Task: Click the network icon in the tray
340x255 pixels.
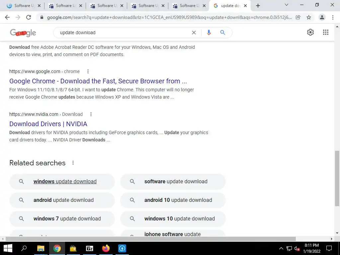Action: 289,248
